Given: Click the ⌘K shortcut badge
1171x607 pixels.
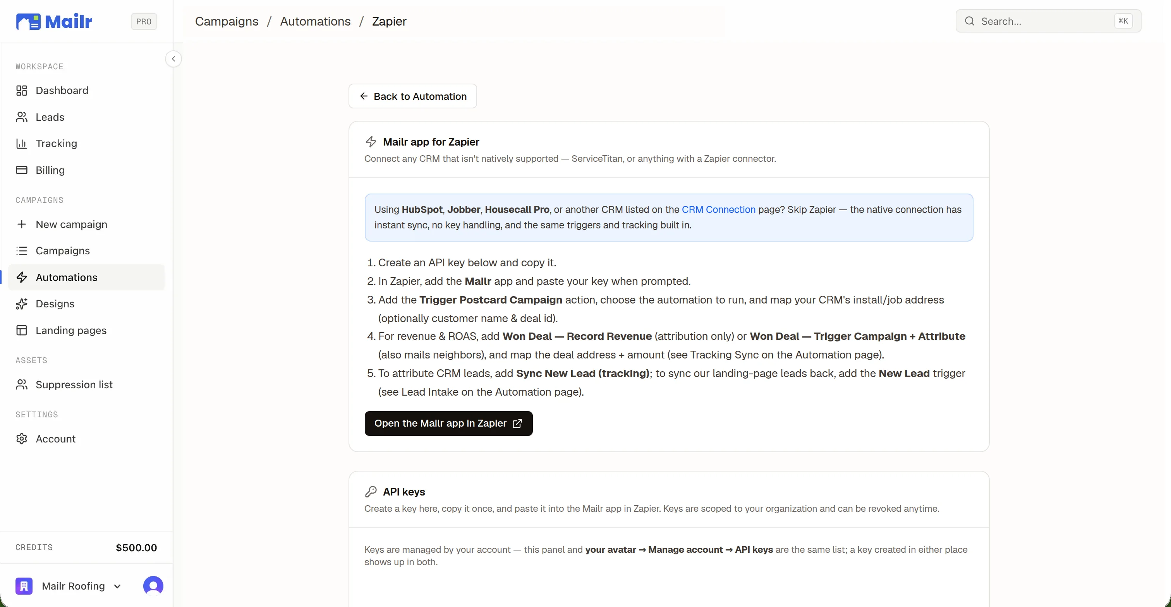Looking at the screenshot, I should click(1123, 21).
